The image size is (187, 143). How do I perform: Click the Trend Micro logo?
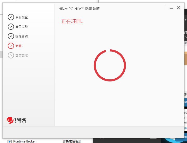tap(17, 120)
